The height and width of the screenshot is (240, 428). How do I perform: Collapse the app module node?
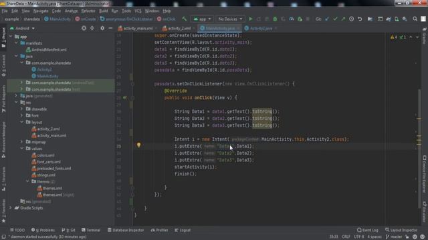[11, 37]
